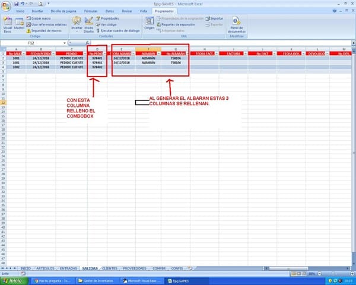Open Datos ribbon tab
The image size is (356, 285).
point(110,11)
